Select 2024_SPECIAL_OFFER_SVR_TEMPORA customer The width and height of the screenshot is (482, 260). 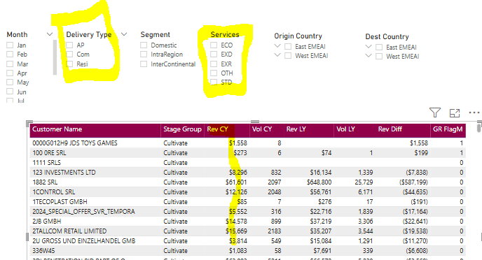[83, 212]
